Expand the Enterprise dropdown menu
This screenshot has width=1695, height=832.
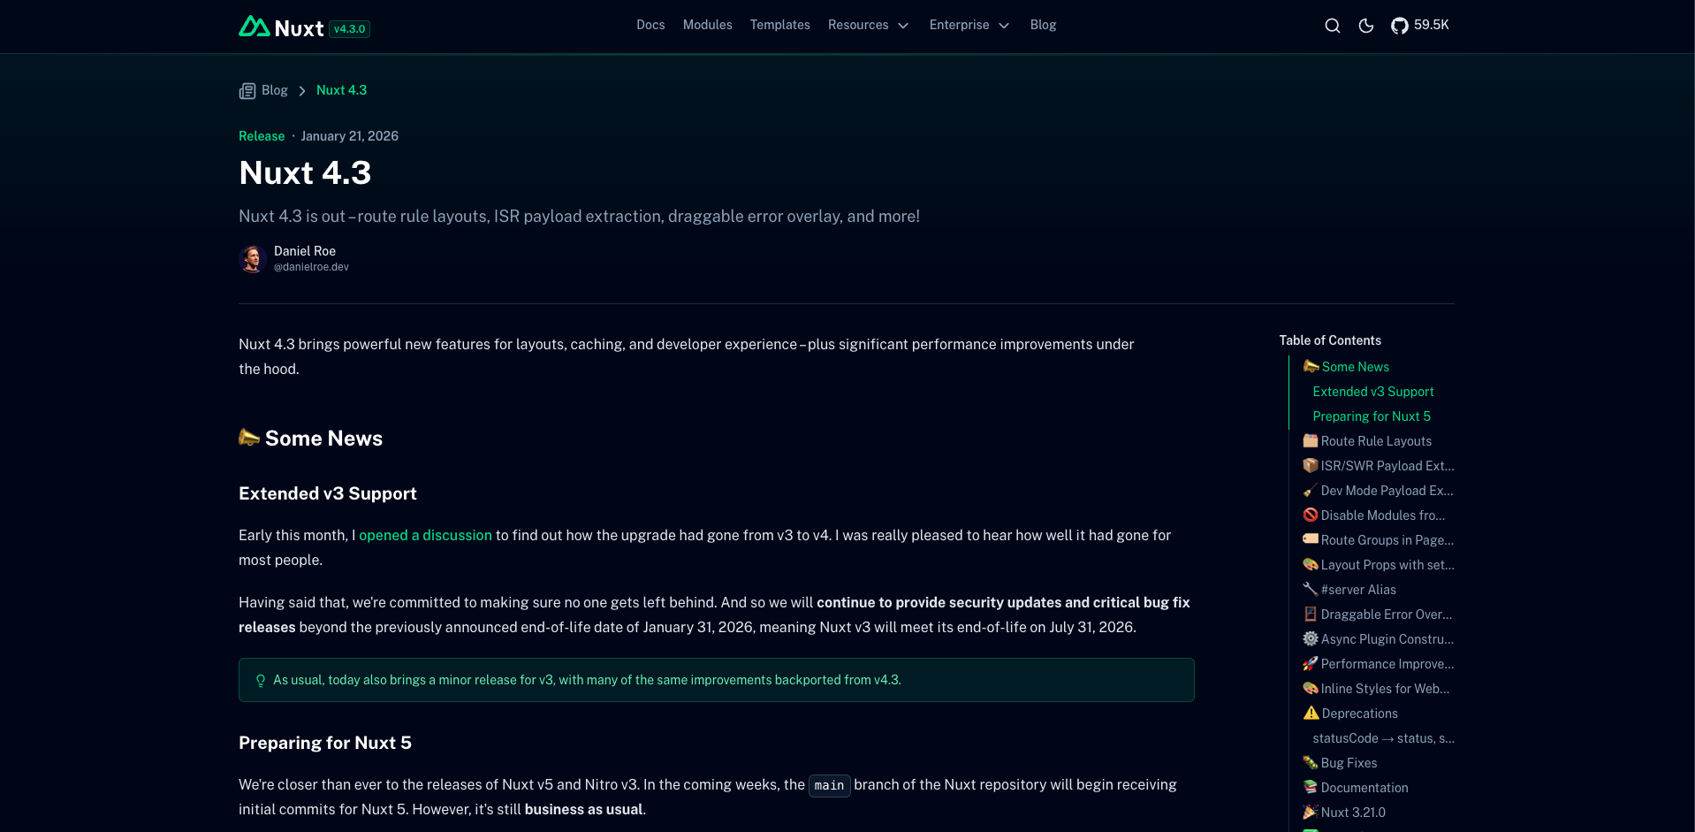coord(969,26)
